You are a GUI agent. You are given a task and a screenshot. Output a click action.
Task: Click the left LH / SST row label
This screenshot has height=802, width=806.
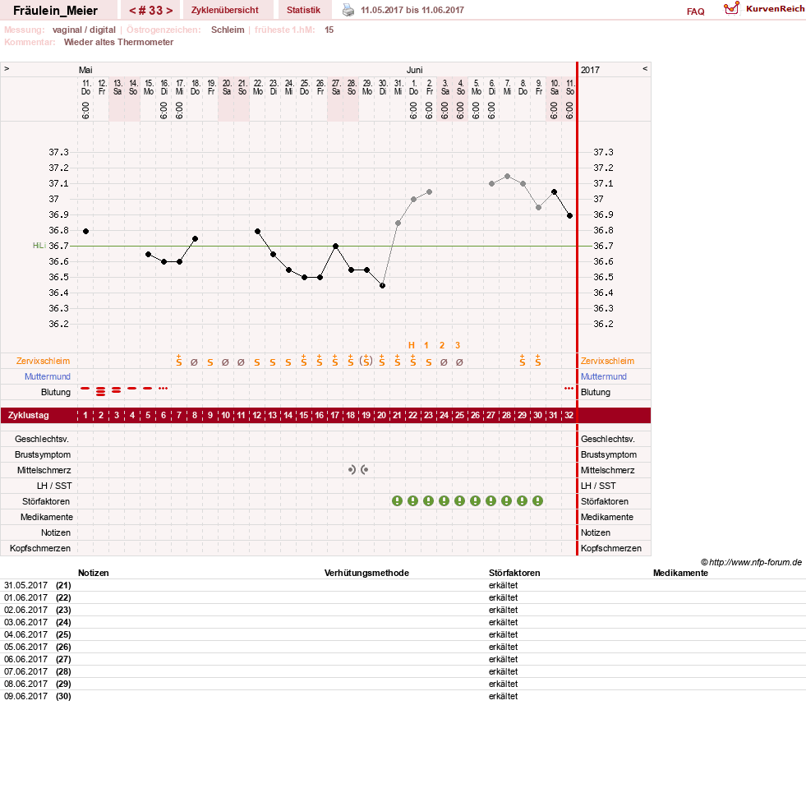(x=54, y=486)
